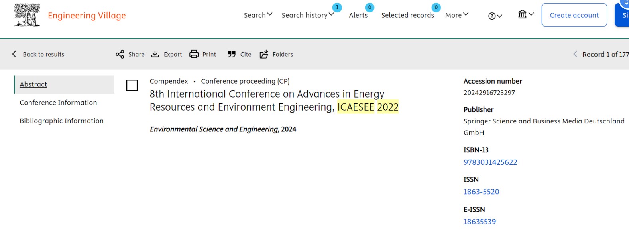Select the Abstract tab
The image size is (629, 236).
[x=64, y=84]
